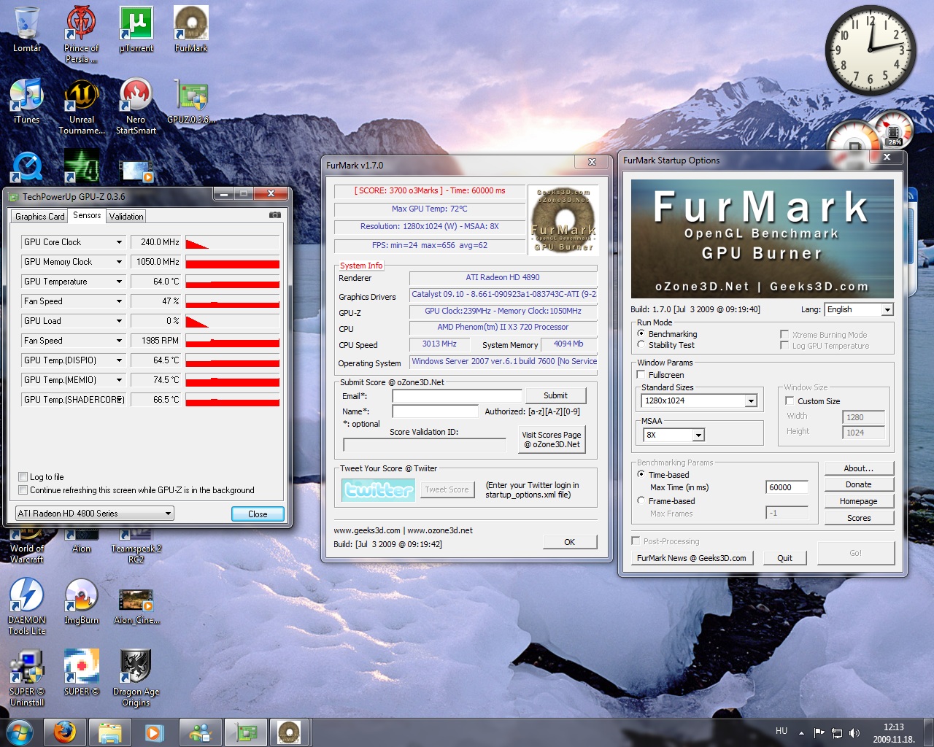934x747 pixels.
Task: Toggle Continue refreshing in background checkbox
Action: pyautogui.click(x=23, y=490)
